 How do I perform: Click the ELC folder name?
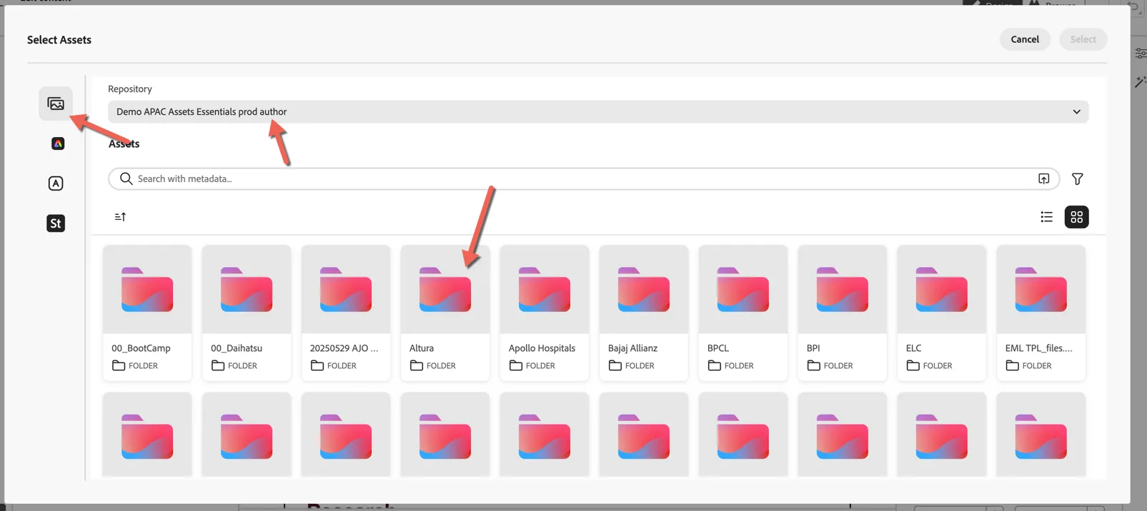click(914, 348)
